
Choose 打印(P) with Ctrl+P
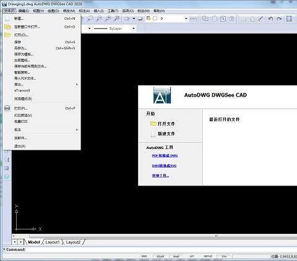[41, 108]
